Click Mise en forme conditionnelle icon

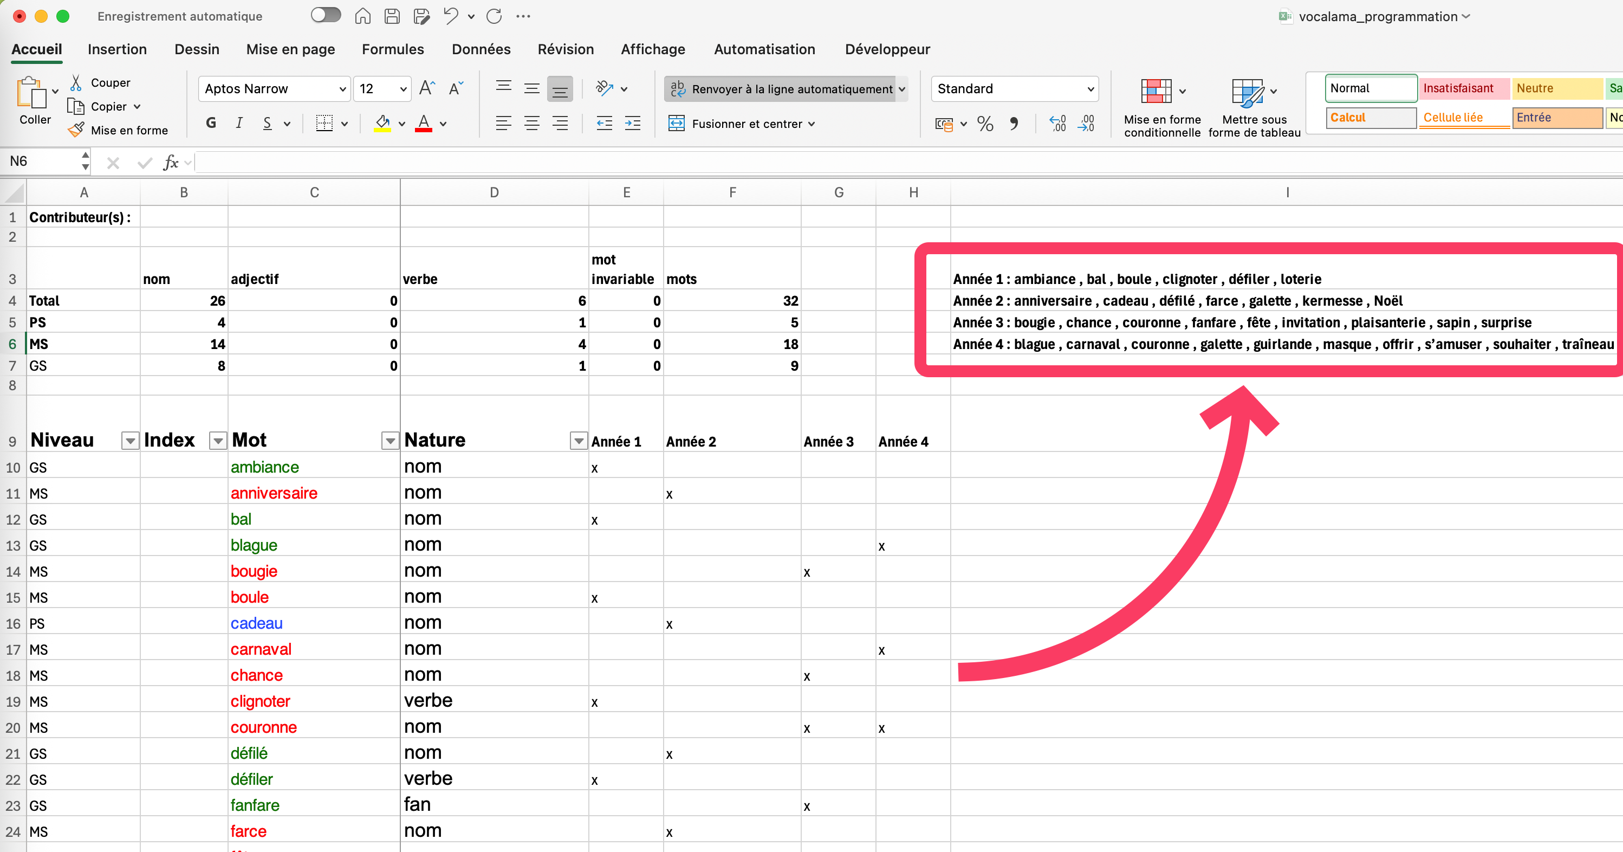1156,92
